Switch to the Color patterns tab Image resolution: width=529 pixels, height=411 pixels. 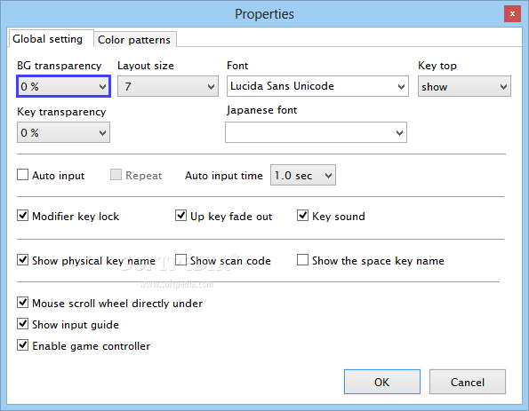click(134, 40)
